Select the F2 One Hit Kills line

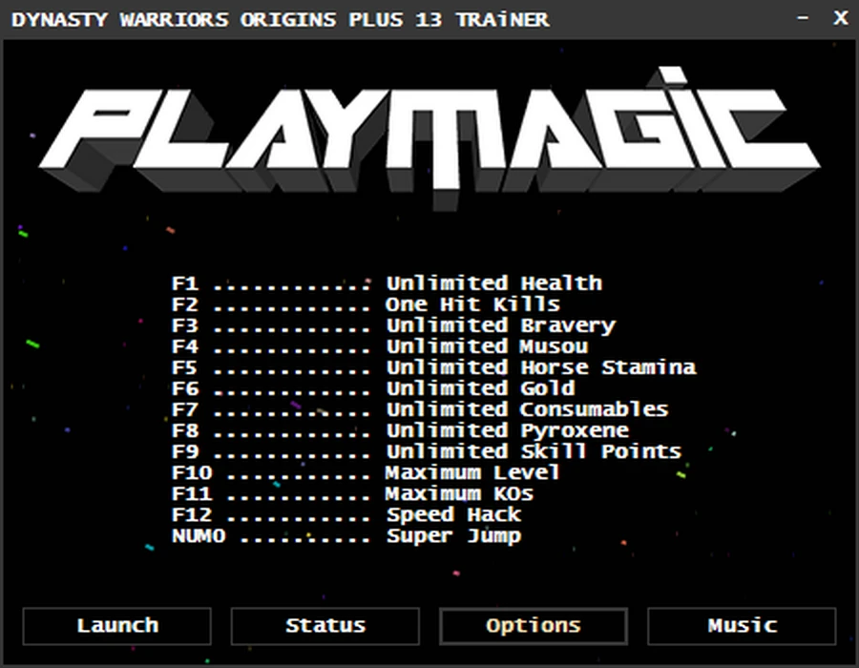point(366,304)
